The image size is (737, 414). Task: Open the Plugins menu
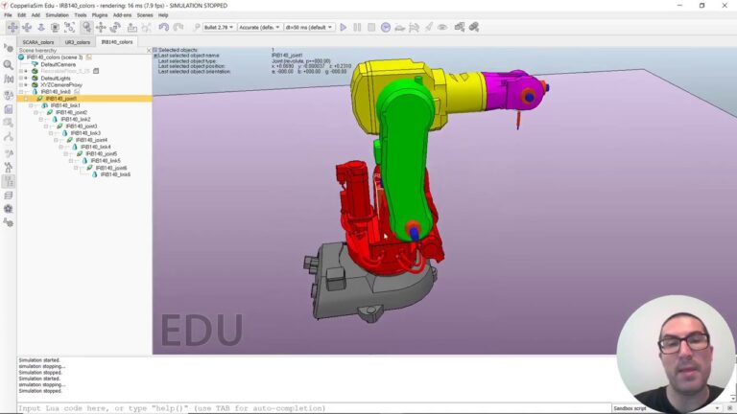click(x=100, y=15)
